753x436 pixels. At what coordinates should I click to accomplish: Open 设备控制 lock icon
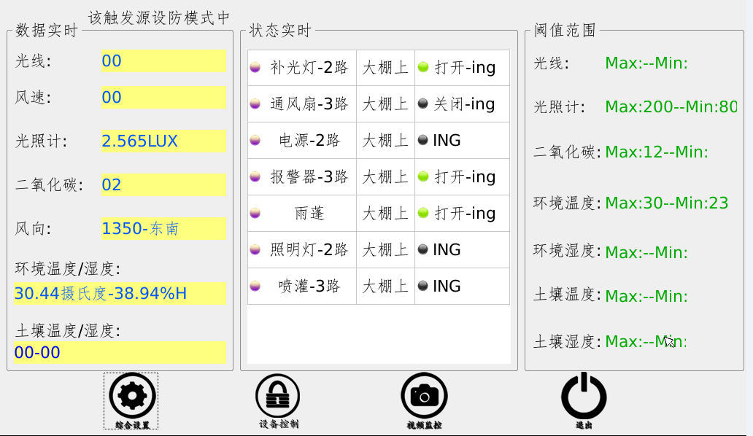click(x=277, y=397)
